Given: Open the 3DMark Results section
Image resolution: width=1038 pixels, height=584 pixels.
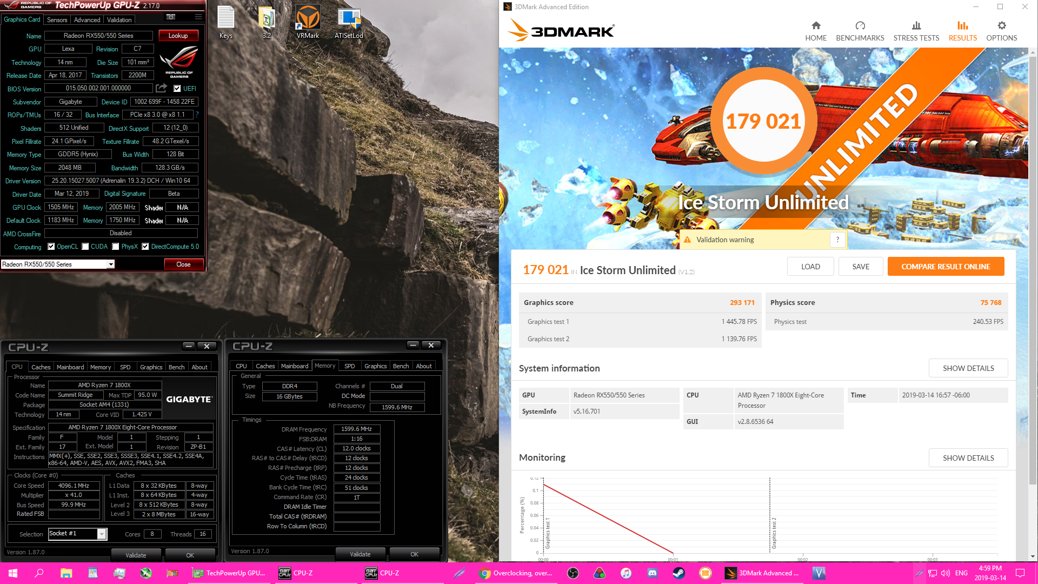Looking at the screenshot, I should click(963, 31).
